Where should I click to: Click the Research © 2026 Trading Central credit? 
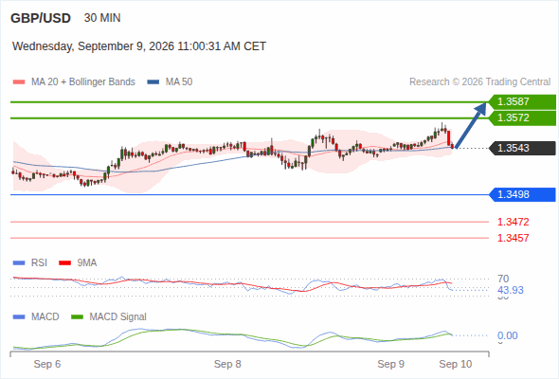479,82
